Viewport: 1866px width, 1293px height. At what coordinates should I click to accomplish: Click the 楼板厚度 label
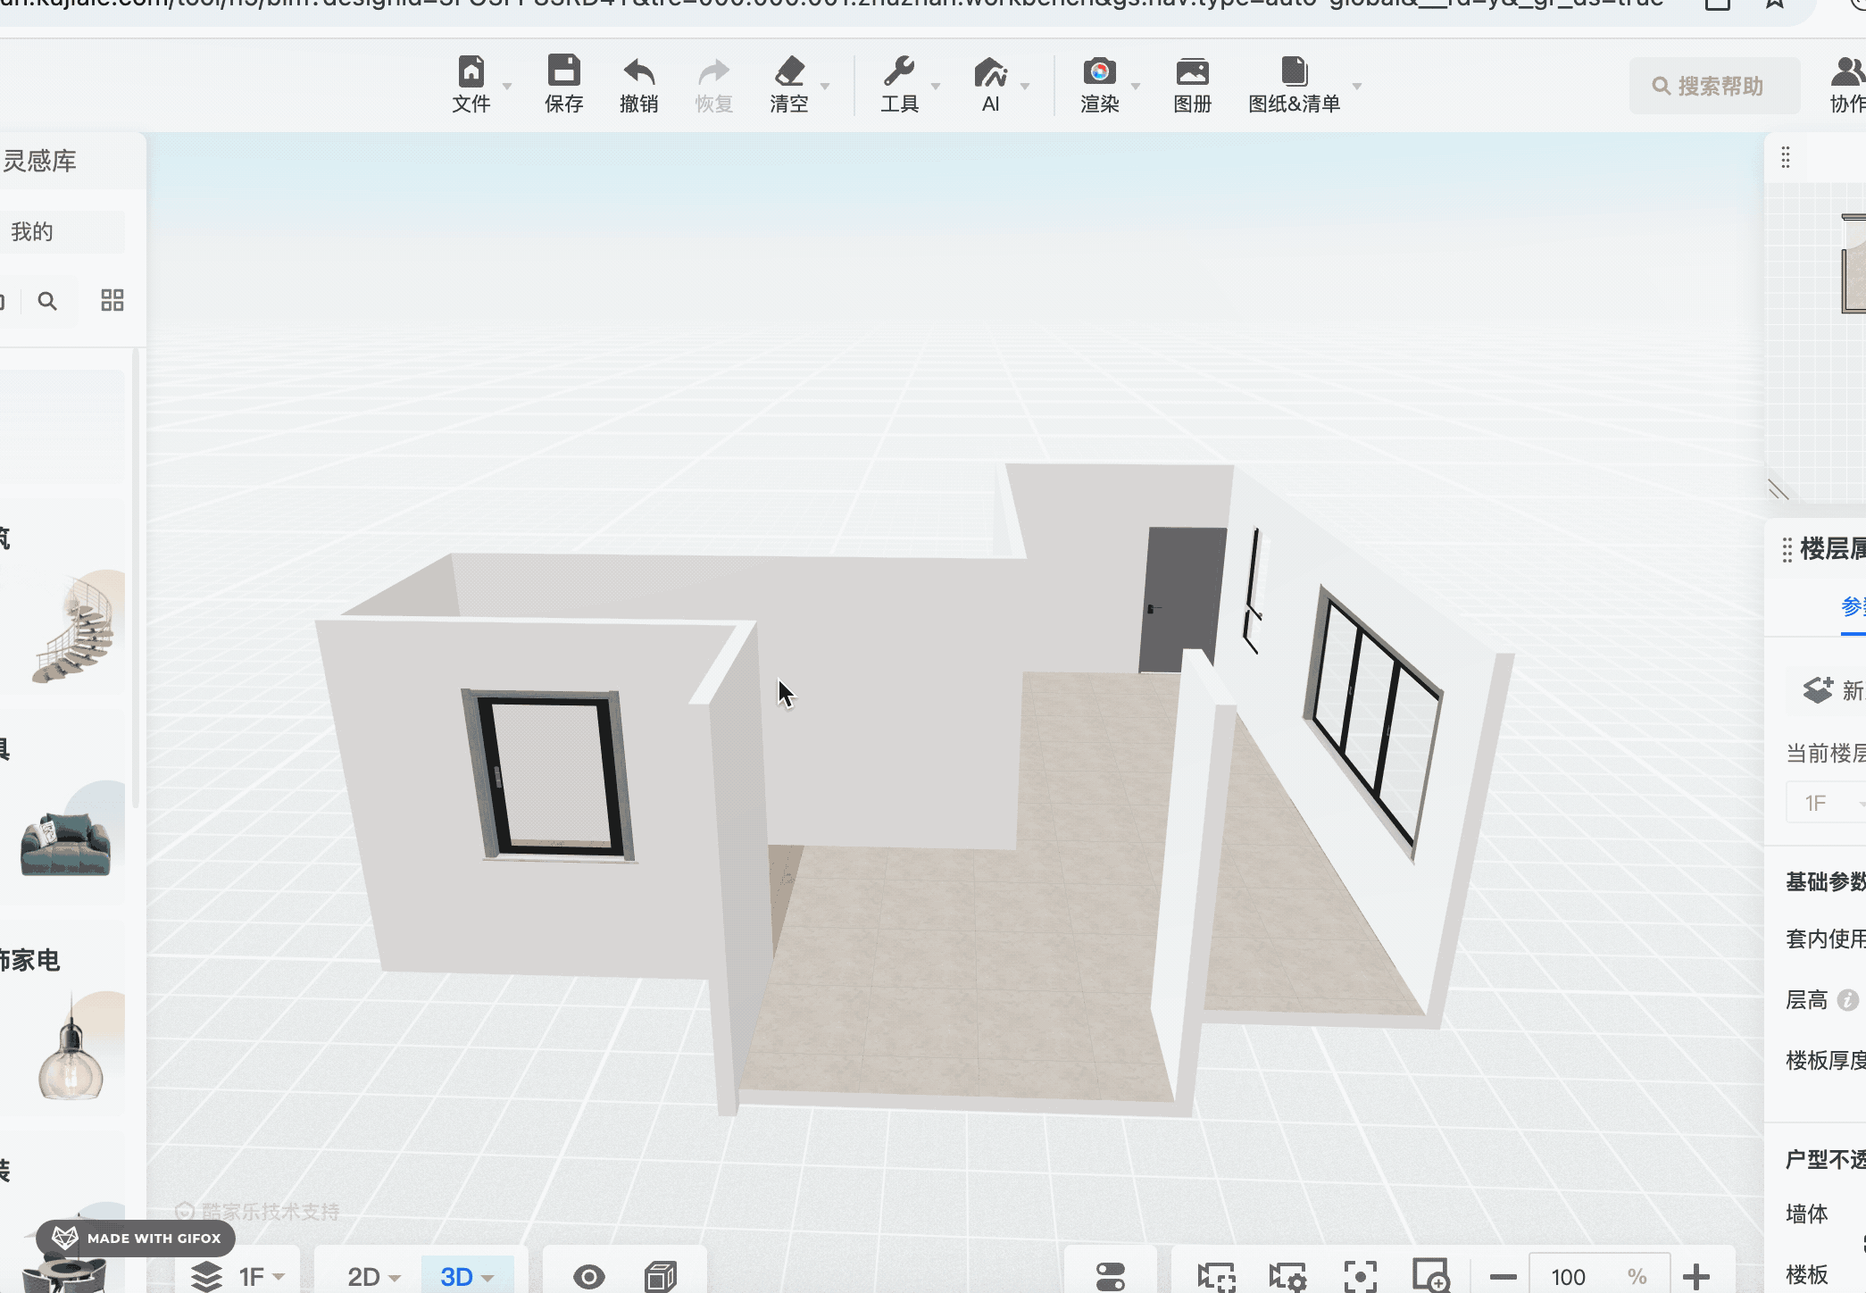click(1825, 1061)
